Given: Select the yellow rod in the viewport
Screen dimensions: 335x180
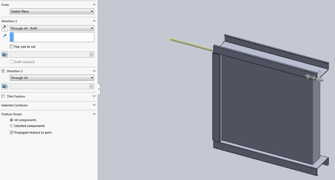Looking at the screenshot, I should coord(191,45).
